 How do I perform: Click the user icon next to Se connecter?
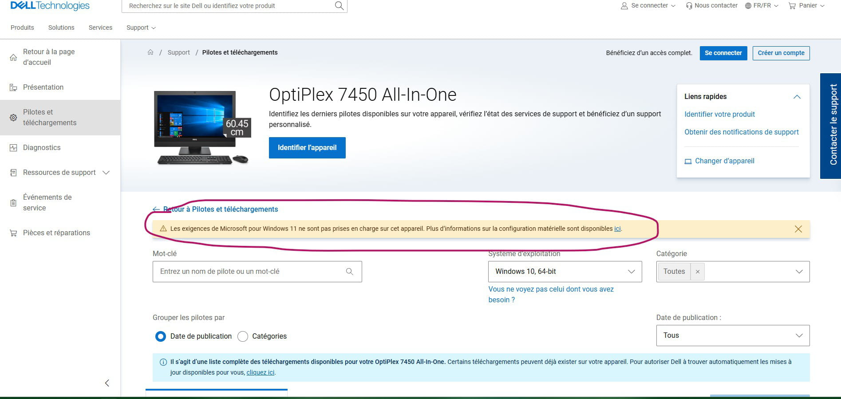click(624, 6)
